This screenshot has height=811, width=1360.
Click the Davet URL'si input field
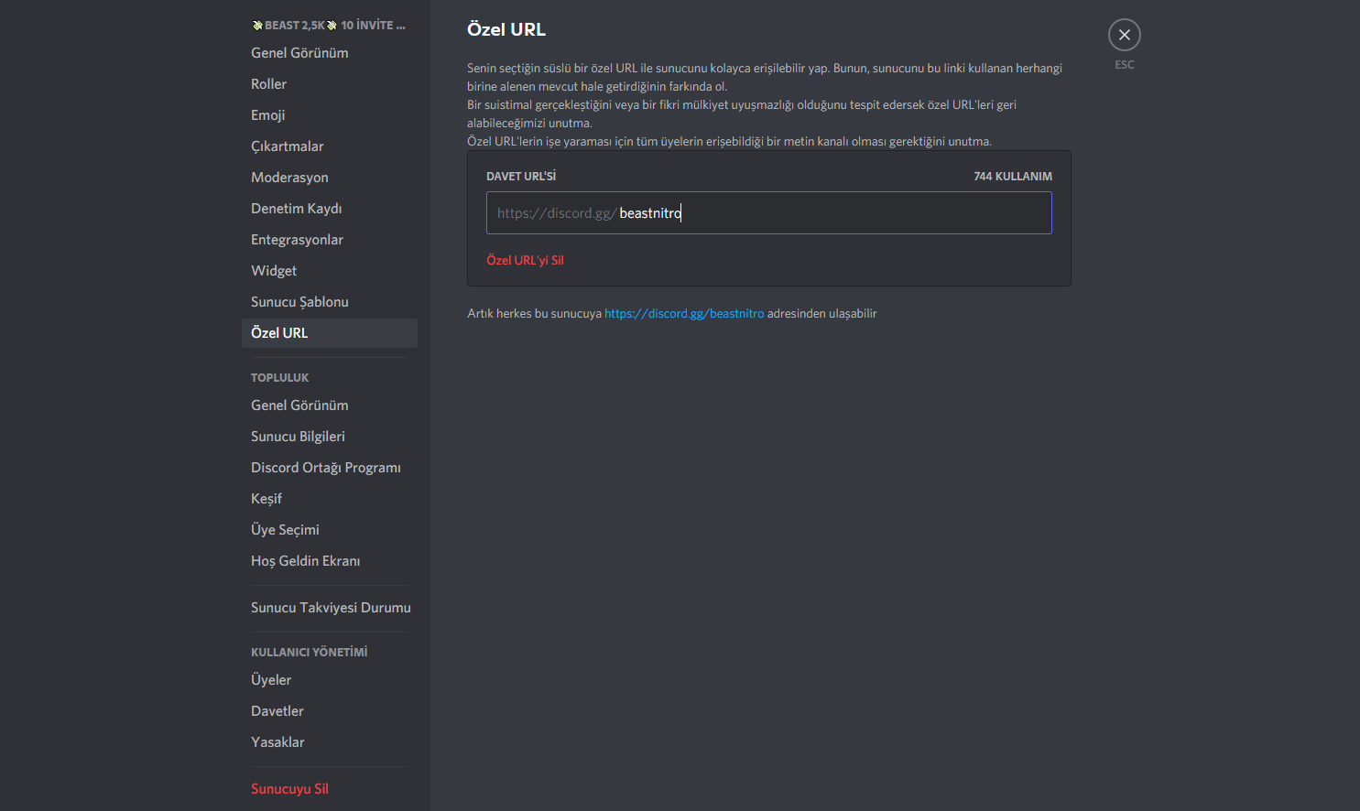pos(768,213)
